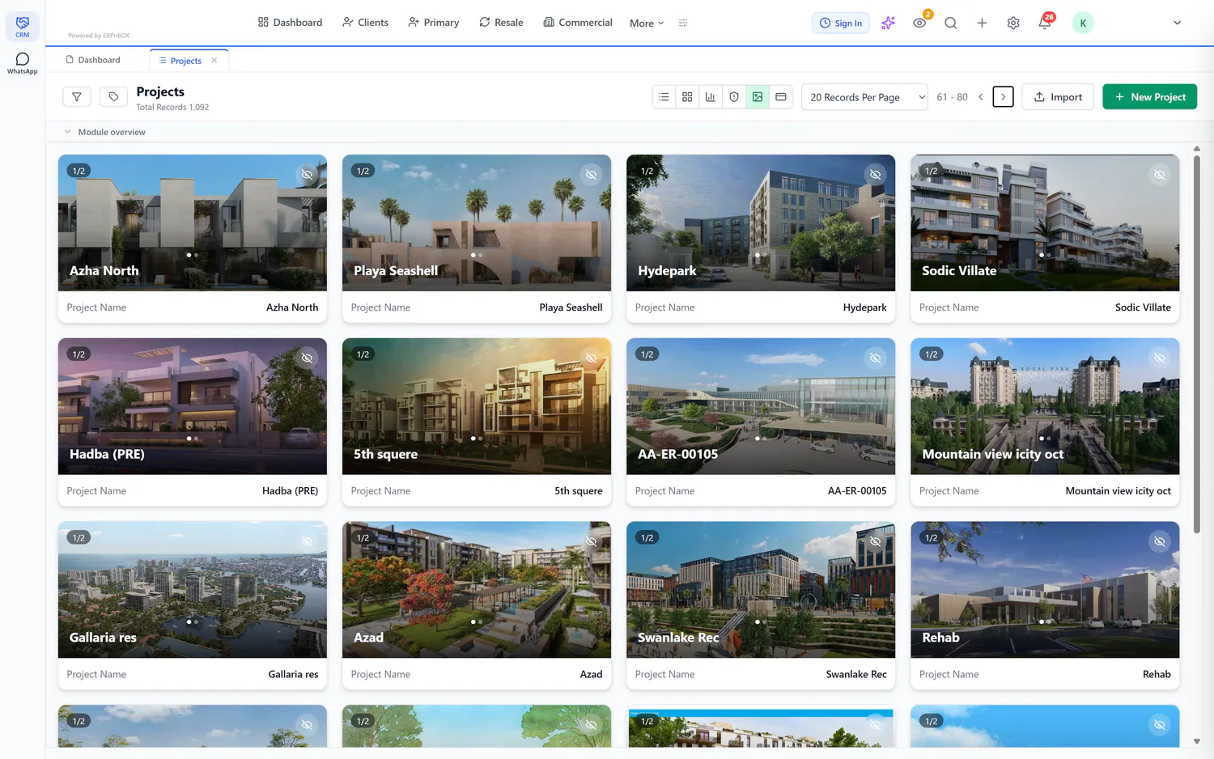Click the vertical scrollbar of the project grid

coord(1196,344)
